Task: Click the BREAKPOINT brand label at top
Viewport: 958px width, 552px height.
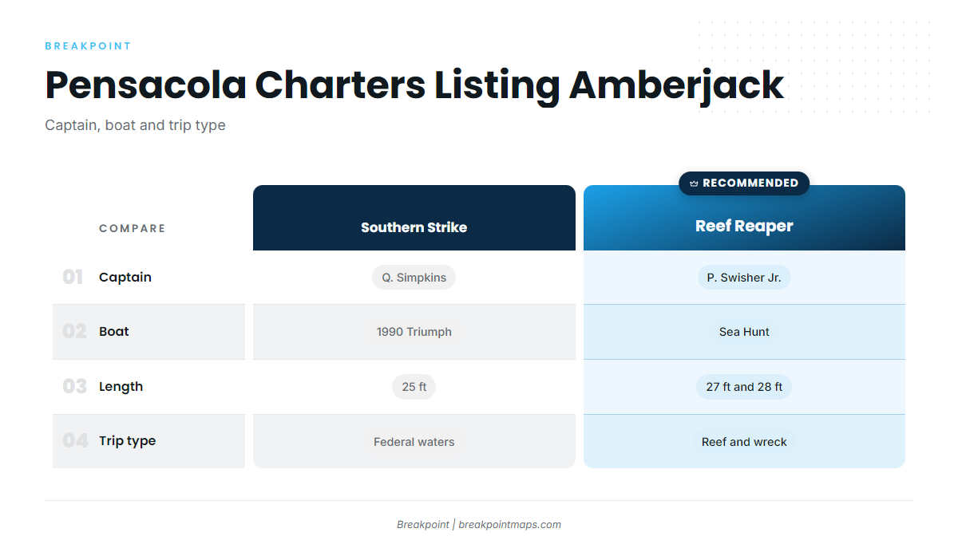Action: pos(88,46)
